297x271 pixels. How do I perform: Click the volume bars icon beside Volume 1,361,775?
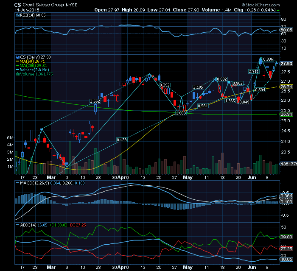coord(18,74)
